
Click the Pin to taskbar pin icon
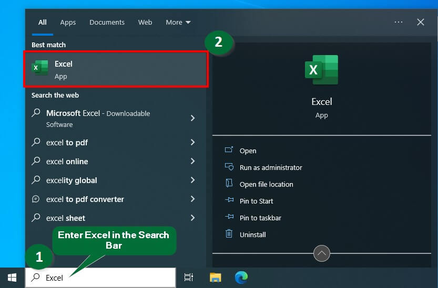tap(229, 217)
